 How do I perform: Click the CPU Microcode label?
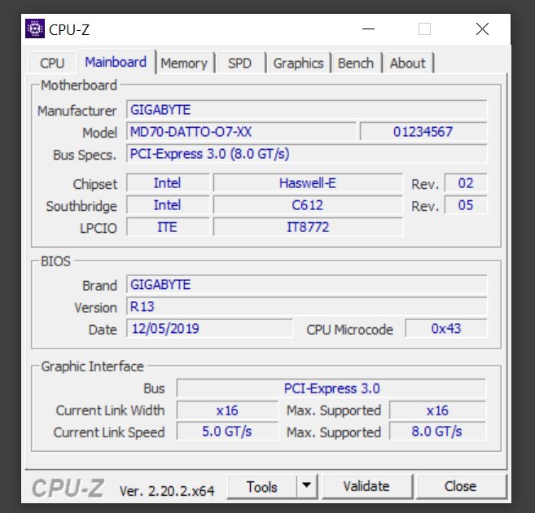(x=349, y=330)
